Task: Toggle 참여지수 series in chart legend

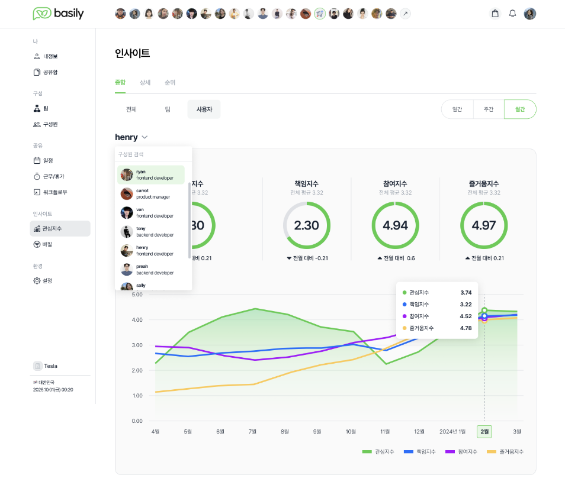Action: coord(461,452)
